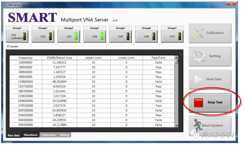Select the frequency cell 39950000
Viewport: 245px width, 145px height.
point(26,67)
